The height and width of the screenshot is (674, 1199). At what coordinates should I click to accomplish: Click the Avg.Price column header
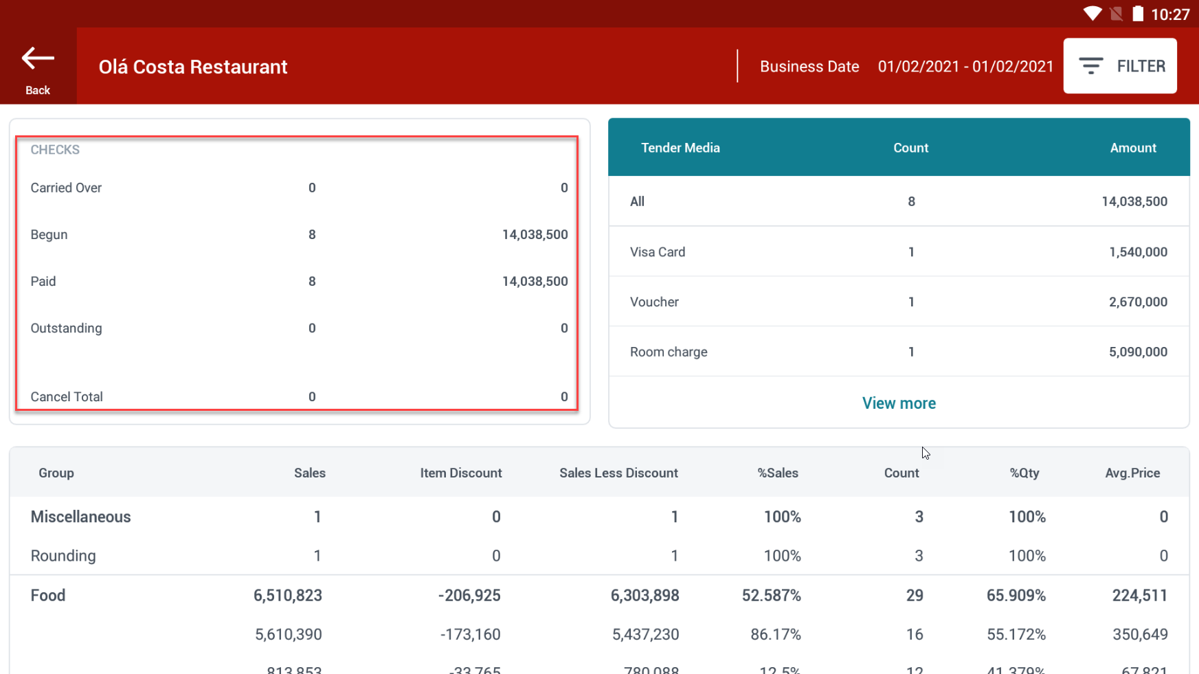click(x=1132, y=473)
